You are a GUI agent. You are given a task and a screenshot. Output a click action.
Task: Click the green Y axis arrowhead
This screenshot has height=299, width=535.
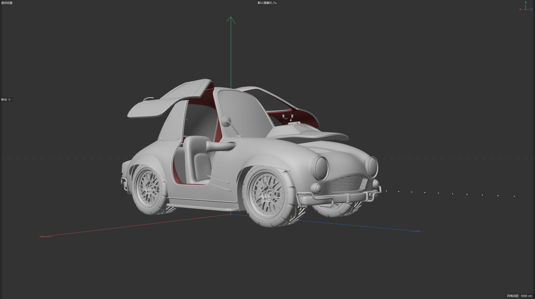pyautogui.click(x=231, y=20)
